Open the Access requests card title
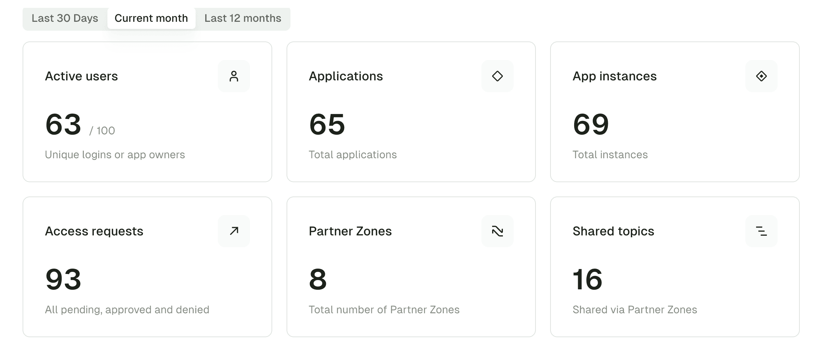This screenshot has width=817, height=359. tap(94, 231)
